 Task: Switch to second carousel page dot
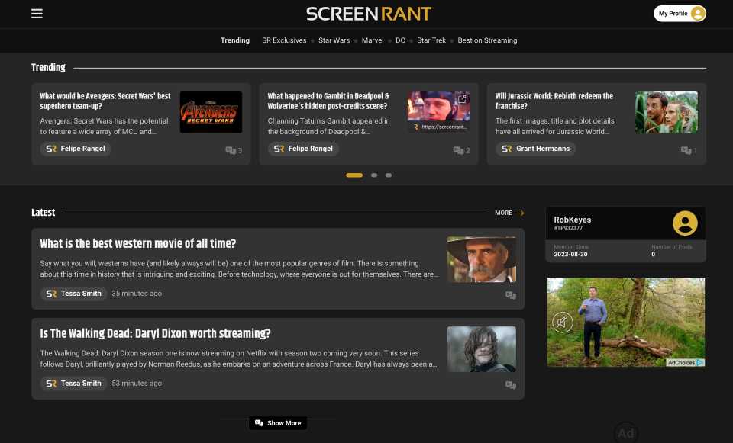(x=374, y=175)
